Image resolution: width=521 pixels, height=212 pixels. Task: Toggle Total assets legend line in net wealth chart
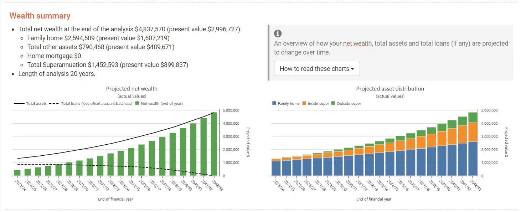coord(31,104)
